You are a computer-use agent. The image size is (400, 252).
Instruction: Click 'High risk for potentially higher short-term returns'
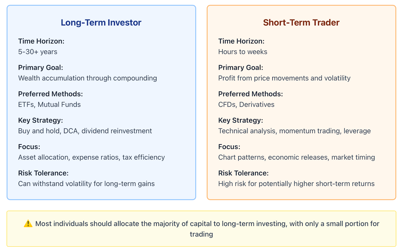point(296,184)
